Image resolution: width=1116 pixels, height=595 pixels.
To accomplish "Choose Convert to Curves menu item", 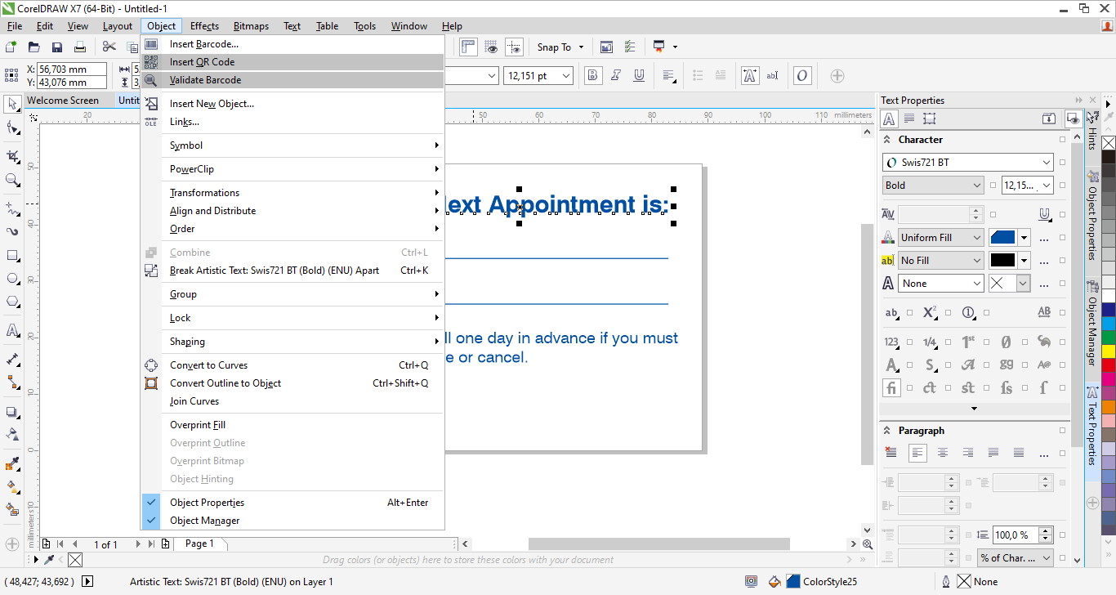I will 292,365.
